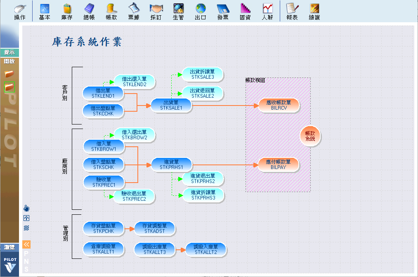Open the 總帳 general ledger module
The image size is (418, 277).
coord(89,12)
